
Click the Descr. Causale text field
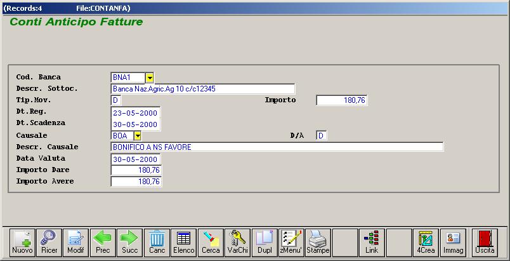click(277, 147)
